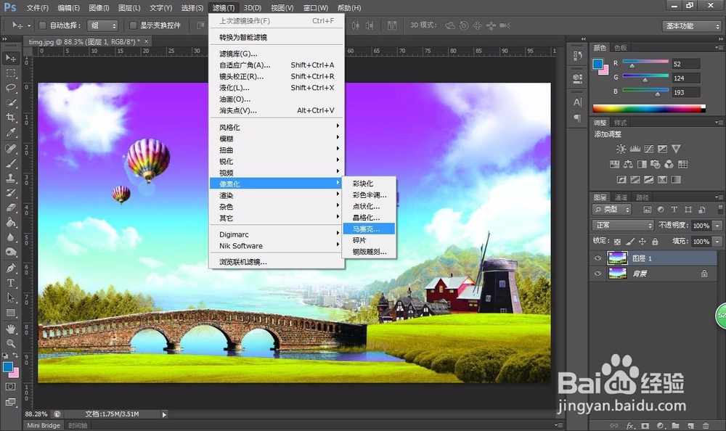Viewport: 726px width, 431px height.
Task: Choose 液化(L)... menu item
Action: [x=277, y=88]
